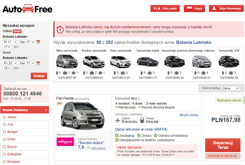Open the return day dropdown Pn 20
Image resolution: width=245 pixels, height=165 pixels.
[x=10, y=63]
